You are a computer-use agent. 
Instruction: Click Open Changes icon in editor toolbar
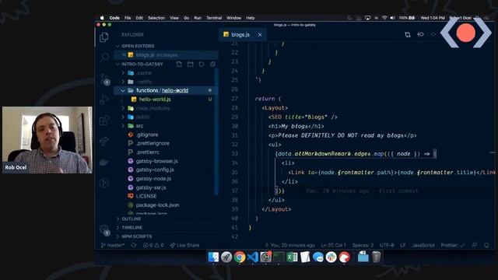pos(408,34)
